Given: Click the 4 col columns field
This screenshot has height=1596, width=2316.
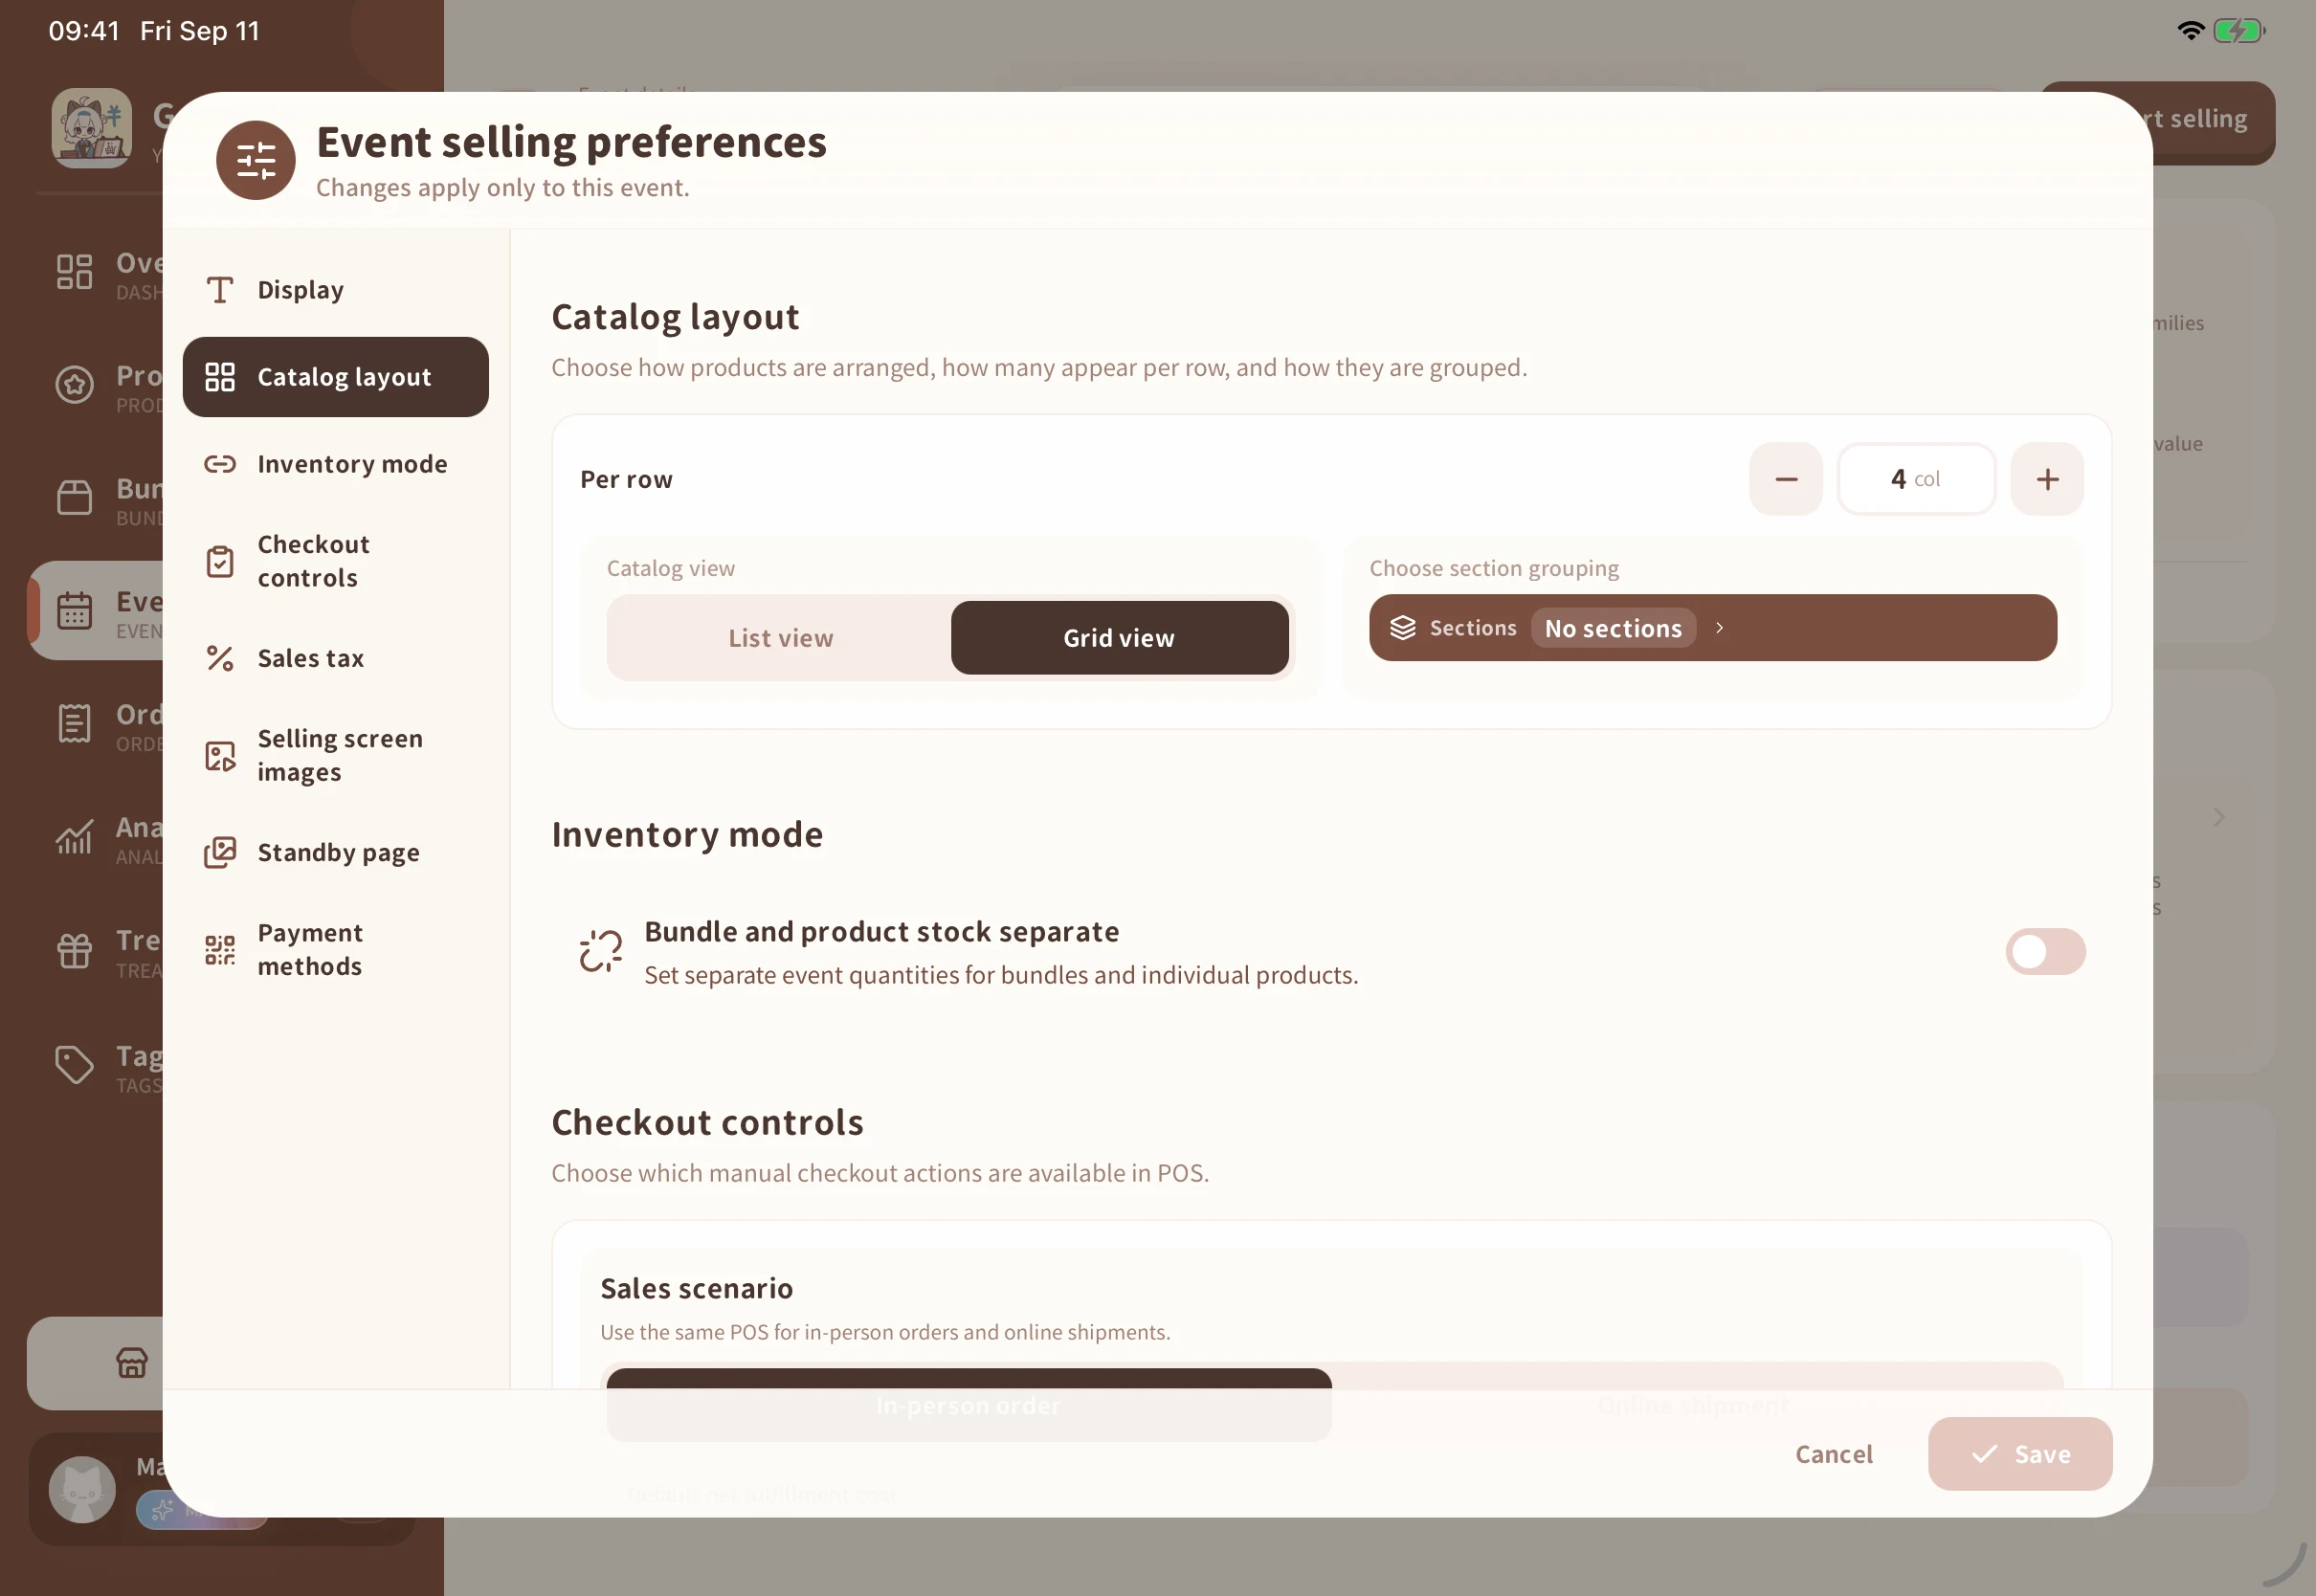Looking at the screenshot, I should (1916, 479).
